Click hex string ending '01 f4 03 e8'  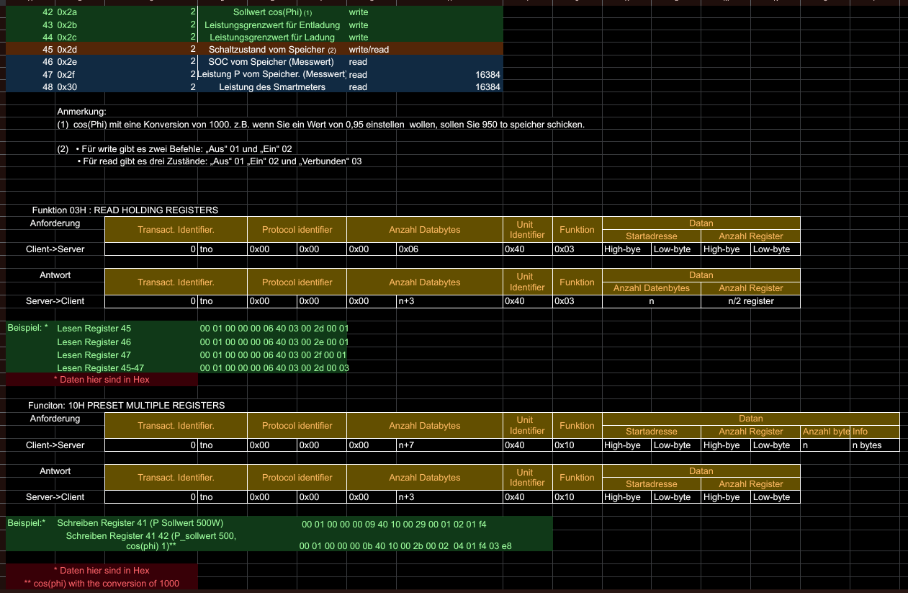coord(405,546)
